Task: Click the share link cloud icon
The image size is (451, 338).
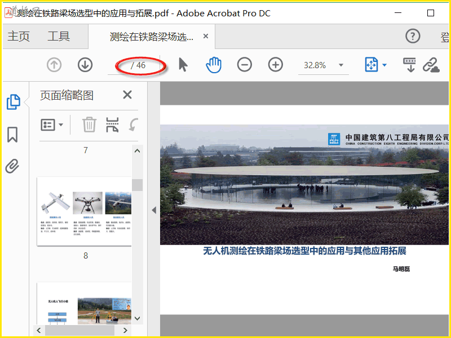Action: pos(431,65)
